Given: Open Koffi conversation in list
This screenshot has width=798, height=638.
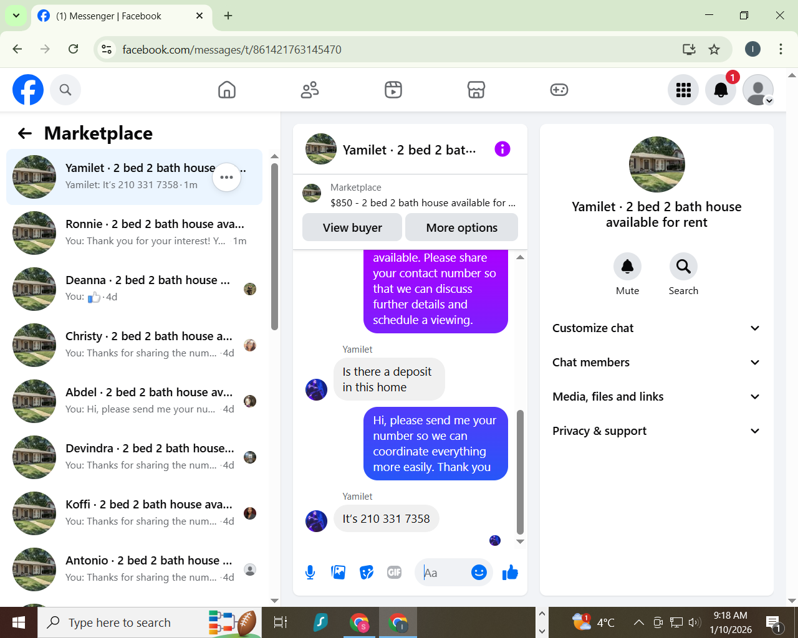Looking at the screenshot, I should click(x=134, y=513).
